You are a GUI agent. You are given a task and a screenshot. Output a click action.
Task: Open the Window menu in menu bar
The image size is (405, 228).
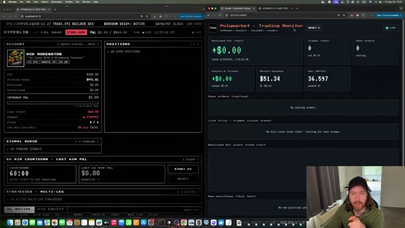click(86, 2)
